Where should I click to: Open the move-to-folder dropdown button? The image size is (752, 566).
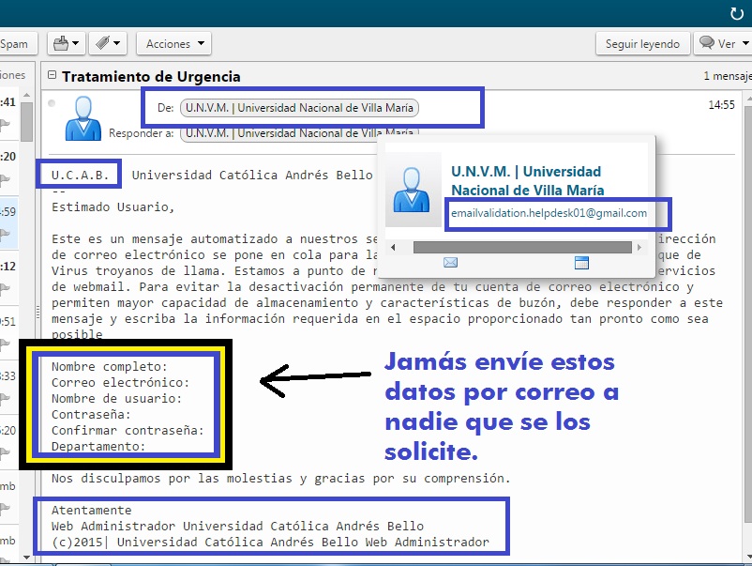(67, 44)
